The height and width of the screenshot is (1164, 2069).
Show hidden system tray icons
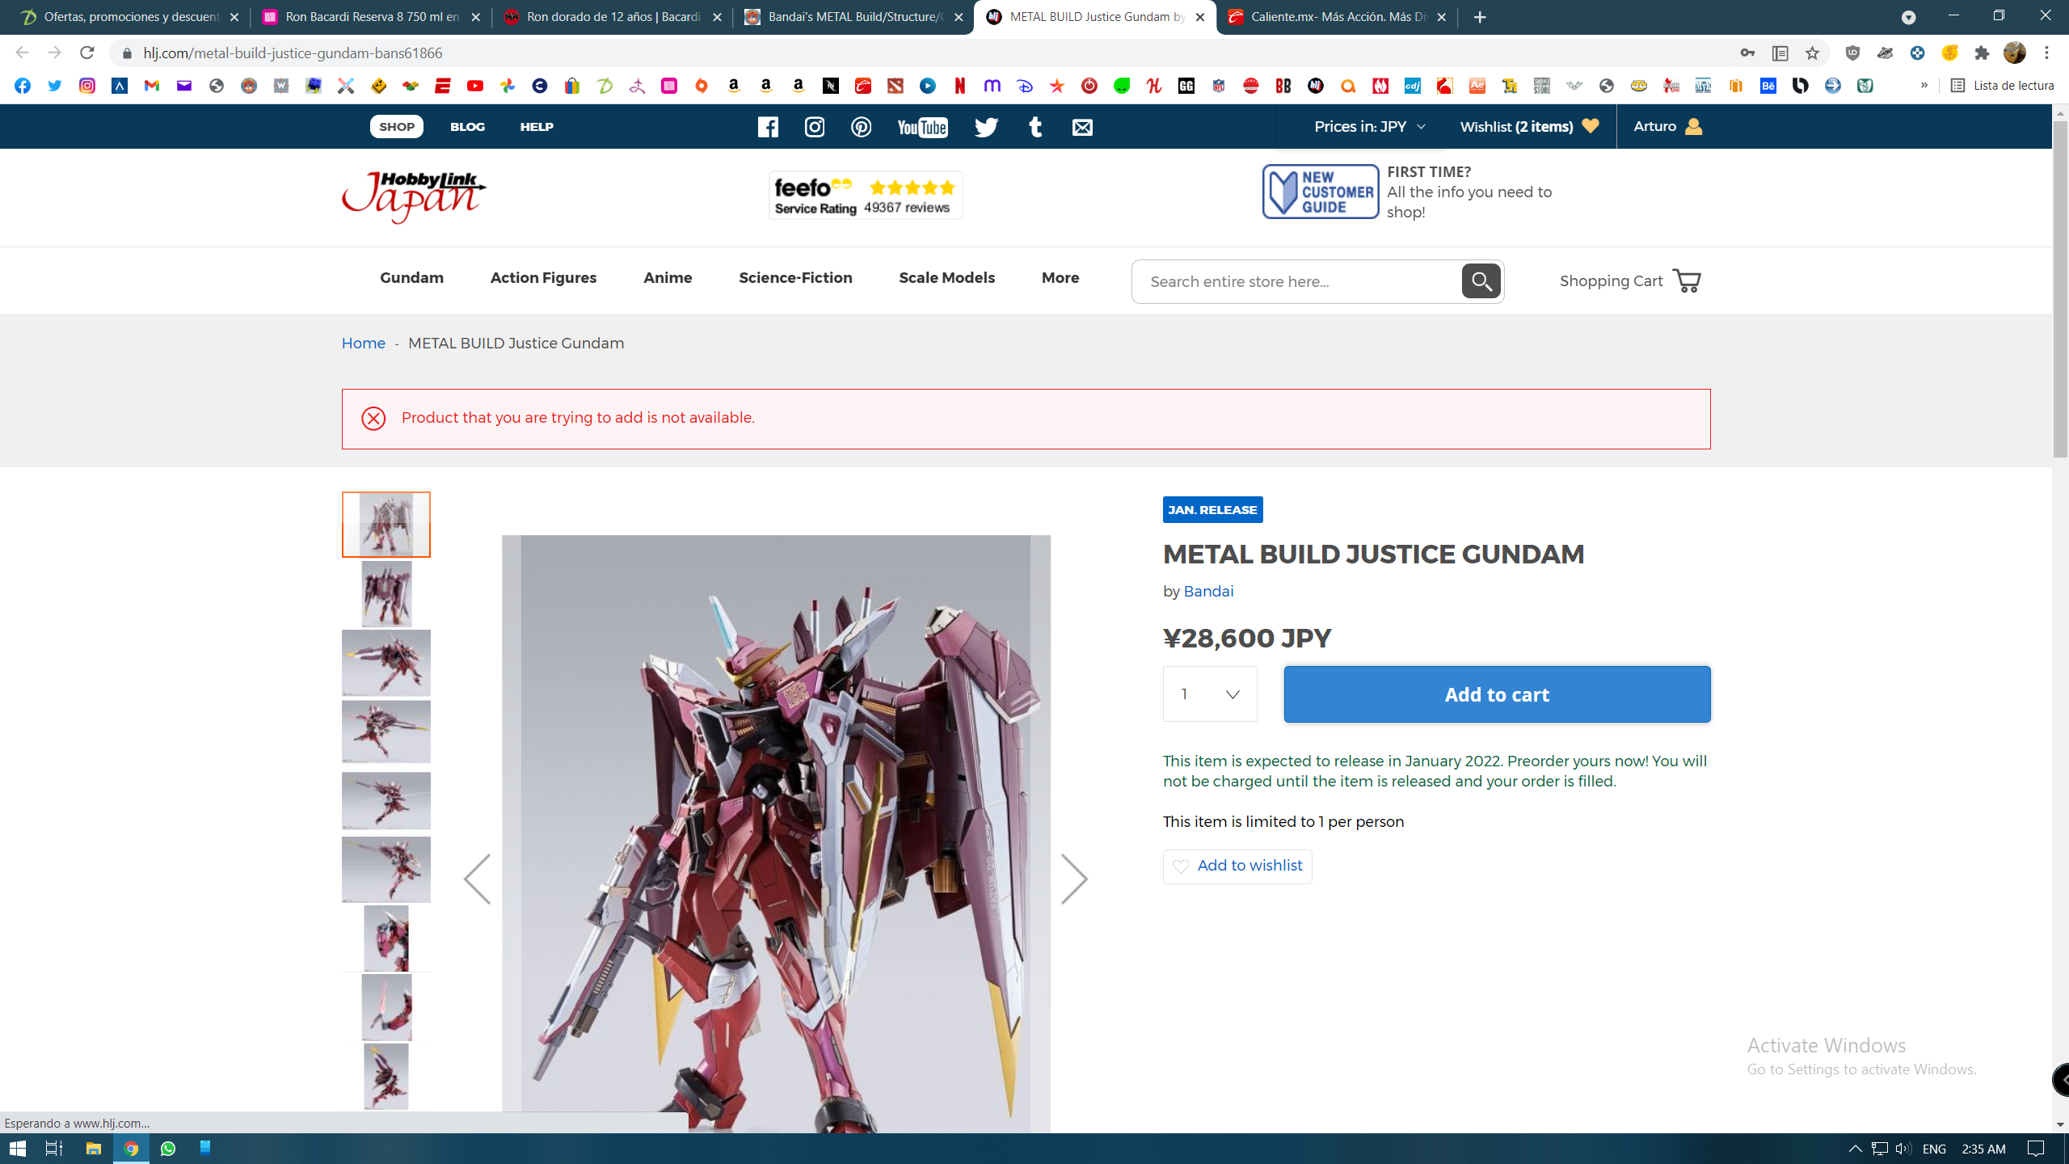[x=1856, y=1149]
